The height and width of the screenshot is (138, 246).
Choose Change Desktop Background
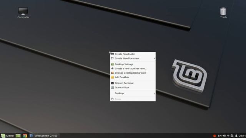[x=133, y=73]
